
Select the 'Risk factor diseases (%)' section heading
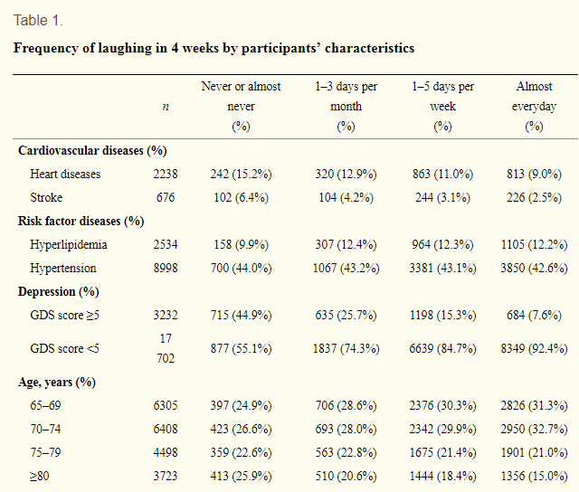tap(81, 221)
